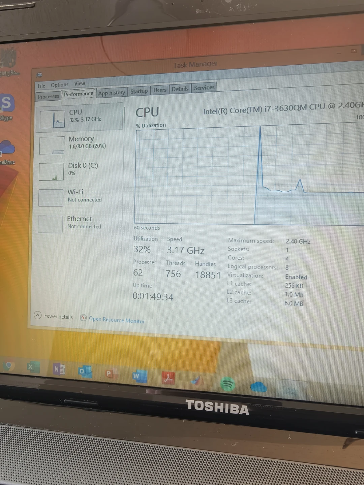
Task: Click the Task Manager window title
Action: [195, 64]
